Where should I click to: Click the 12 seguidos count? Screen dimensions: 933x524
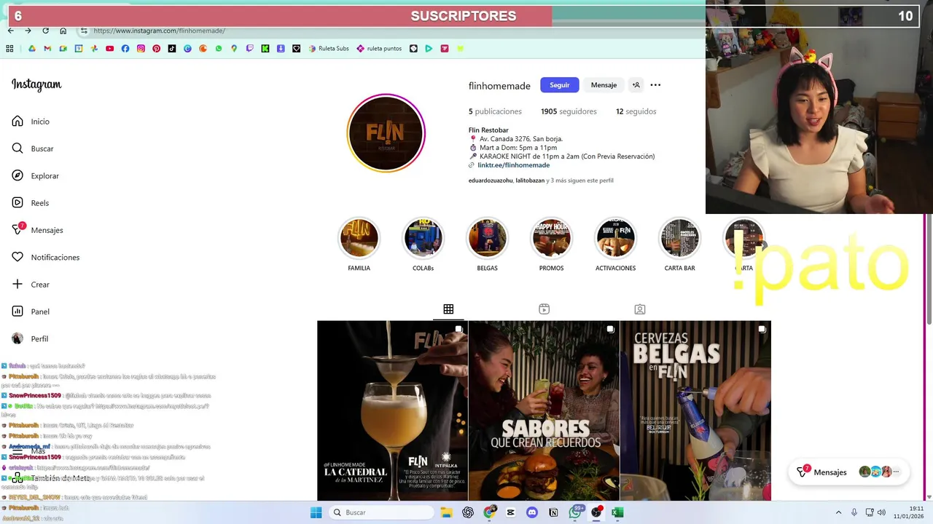click(636, 111)
